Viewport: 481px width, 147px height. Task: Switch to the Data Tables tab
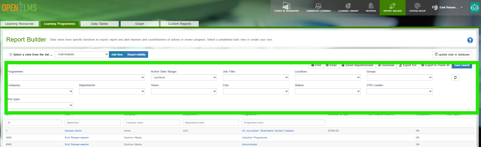pyautogui.click(x=100, y=24)
